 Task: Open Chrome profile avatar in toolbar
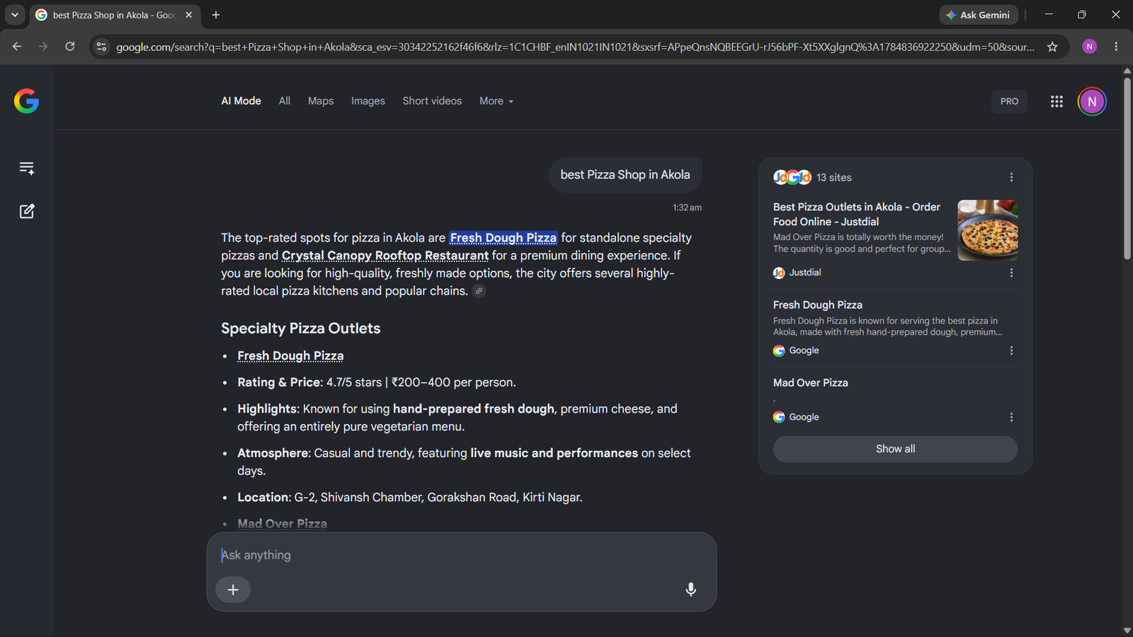point(1090,47)
